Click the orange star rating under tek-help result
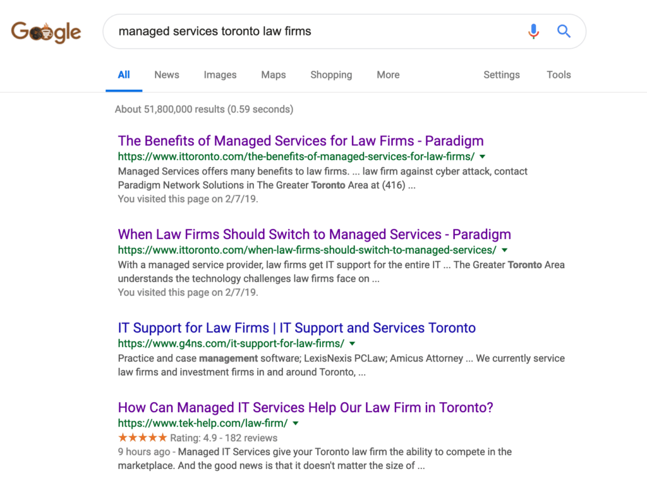 pyautogui.click(x=142, y=437)
